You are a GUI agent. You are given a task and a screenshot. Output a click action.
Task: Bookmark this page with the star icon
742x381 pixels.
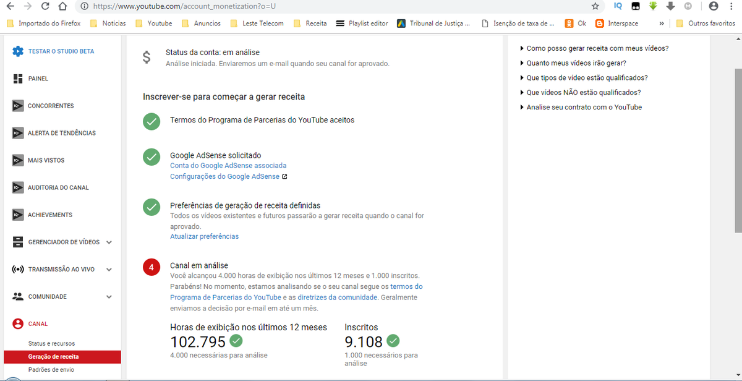(595, 6)
